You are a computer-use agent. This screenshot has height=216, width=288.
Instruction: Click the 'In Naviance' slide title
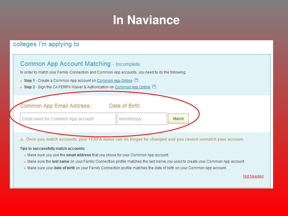(146, 20)
